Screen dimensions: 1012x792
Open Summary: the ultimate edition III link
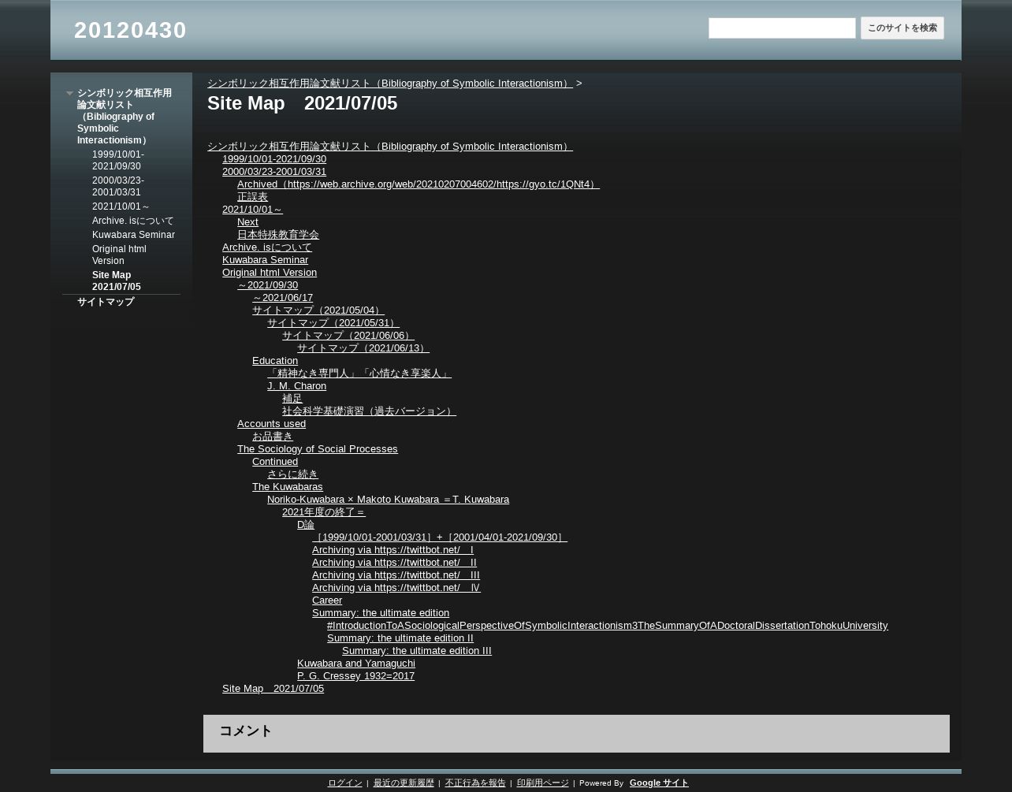click(417, 650)
